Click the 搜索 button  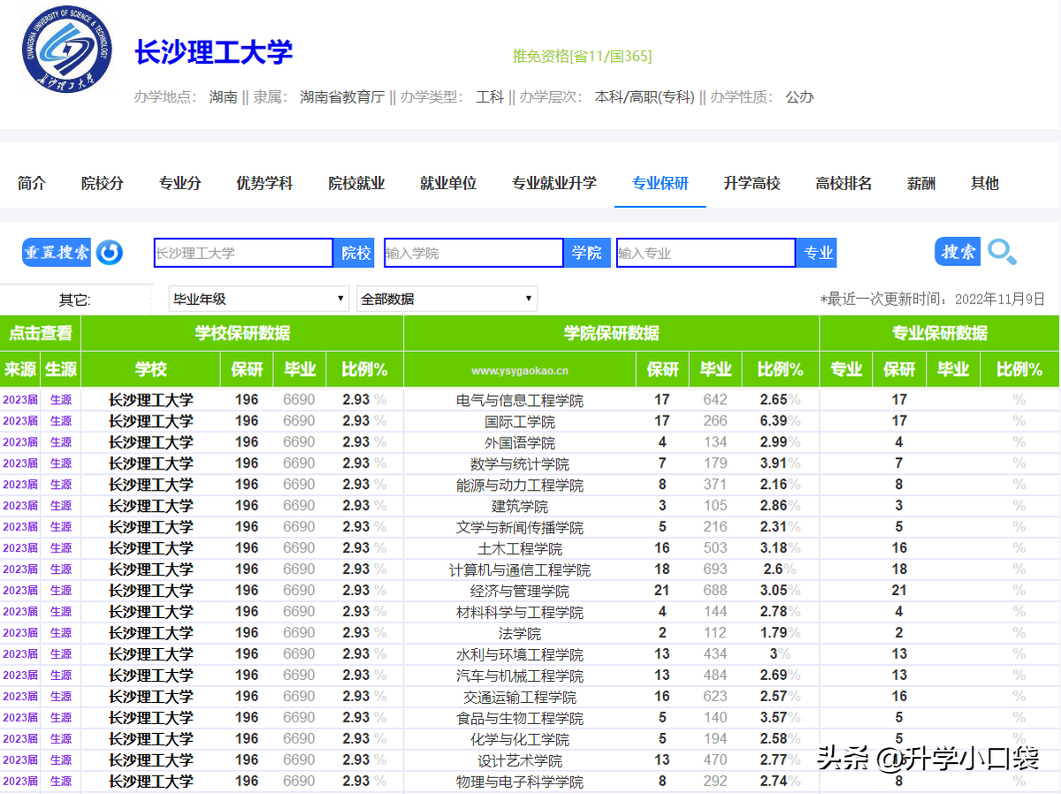tap(958, 252)
